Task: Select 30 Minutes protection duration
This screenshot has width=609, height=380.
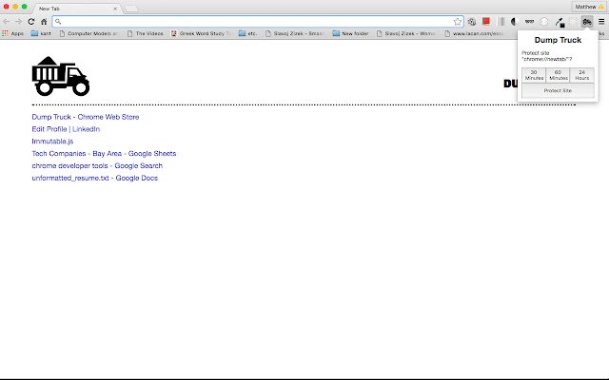Action: [534, 75]
